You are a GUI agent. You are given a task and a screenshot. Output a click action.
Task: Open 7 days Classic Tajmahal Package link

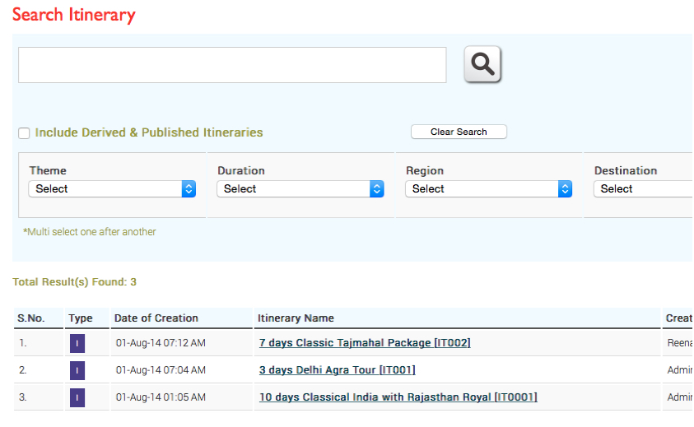click(x=365, y=343)
